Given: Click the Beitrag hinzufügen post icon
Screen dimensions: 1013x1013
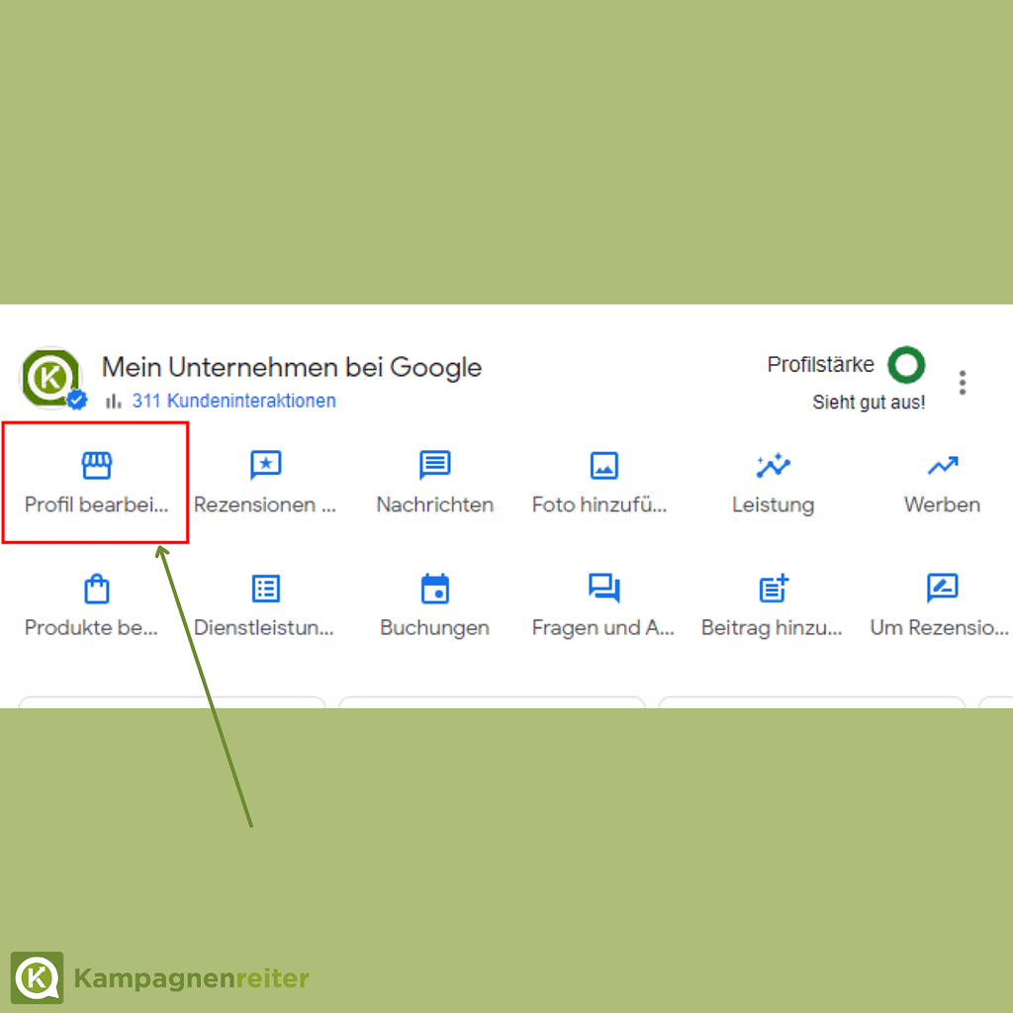Looking at the screenshot, I should pos(774,589).
